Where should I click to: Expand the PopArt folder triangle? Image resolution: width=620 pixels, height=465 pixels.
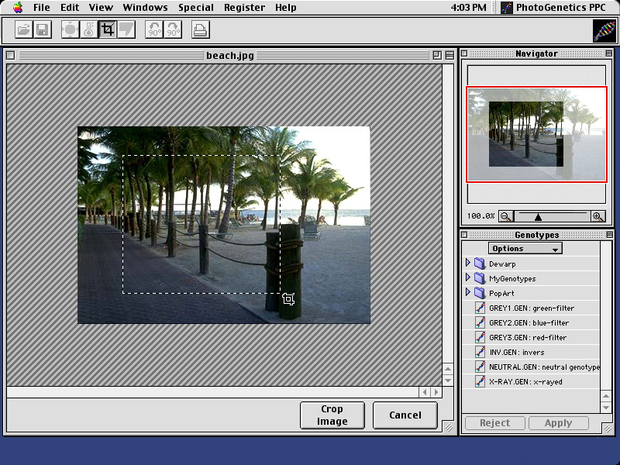point(468,293)
